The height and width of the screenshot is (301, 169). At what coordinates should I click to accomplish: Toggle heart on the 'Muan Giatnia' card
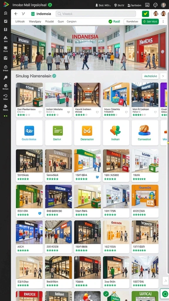[x=126, y=112]
